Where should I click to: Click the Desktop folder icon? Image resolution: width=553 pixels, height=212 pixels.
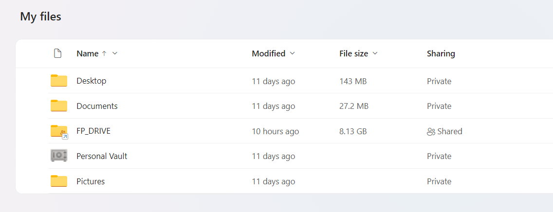click(59, 81)
